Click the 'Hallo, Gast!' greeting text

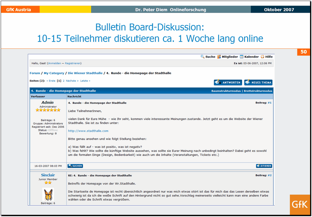[x=39, y=63]
